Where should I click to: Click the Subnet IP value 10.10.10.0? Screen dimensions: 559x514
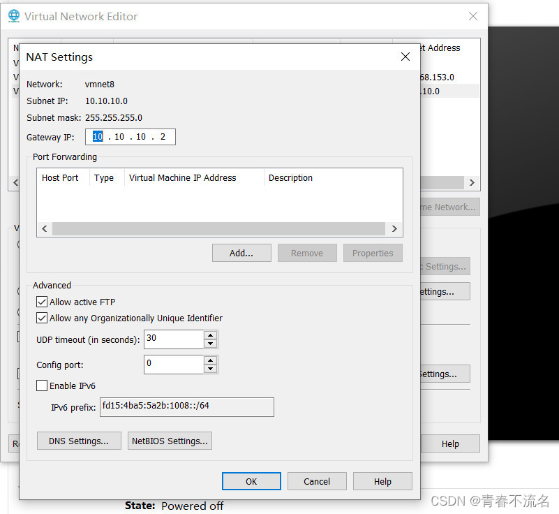click(106, 101)
